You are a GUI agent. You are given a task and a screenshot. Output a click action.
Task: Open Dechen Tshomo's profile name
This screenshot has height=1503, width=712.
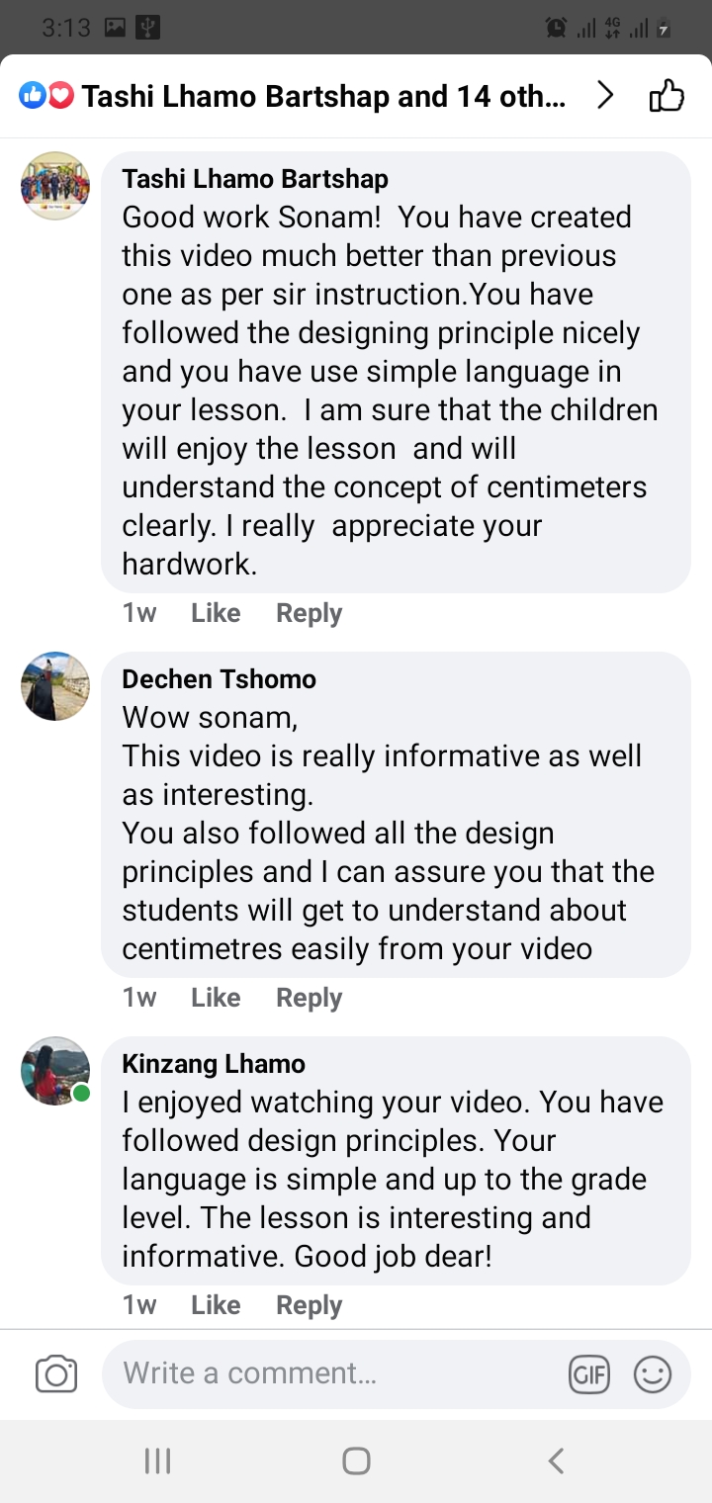point(219,679)
